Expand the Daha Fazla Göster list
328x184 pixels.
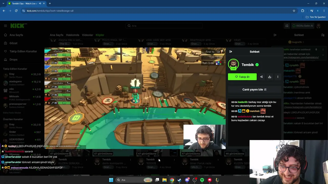pos(12,113)
